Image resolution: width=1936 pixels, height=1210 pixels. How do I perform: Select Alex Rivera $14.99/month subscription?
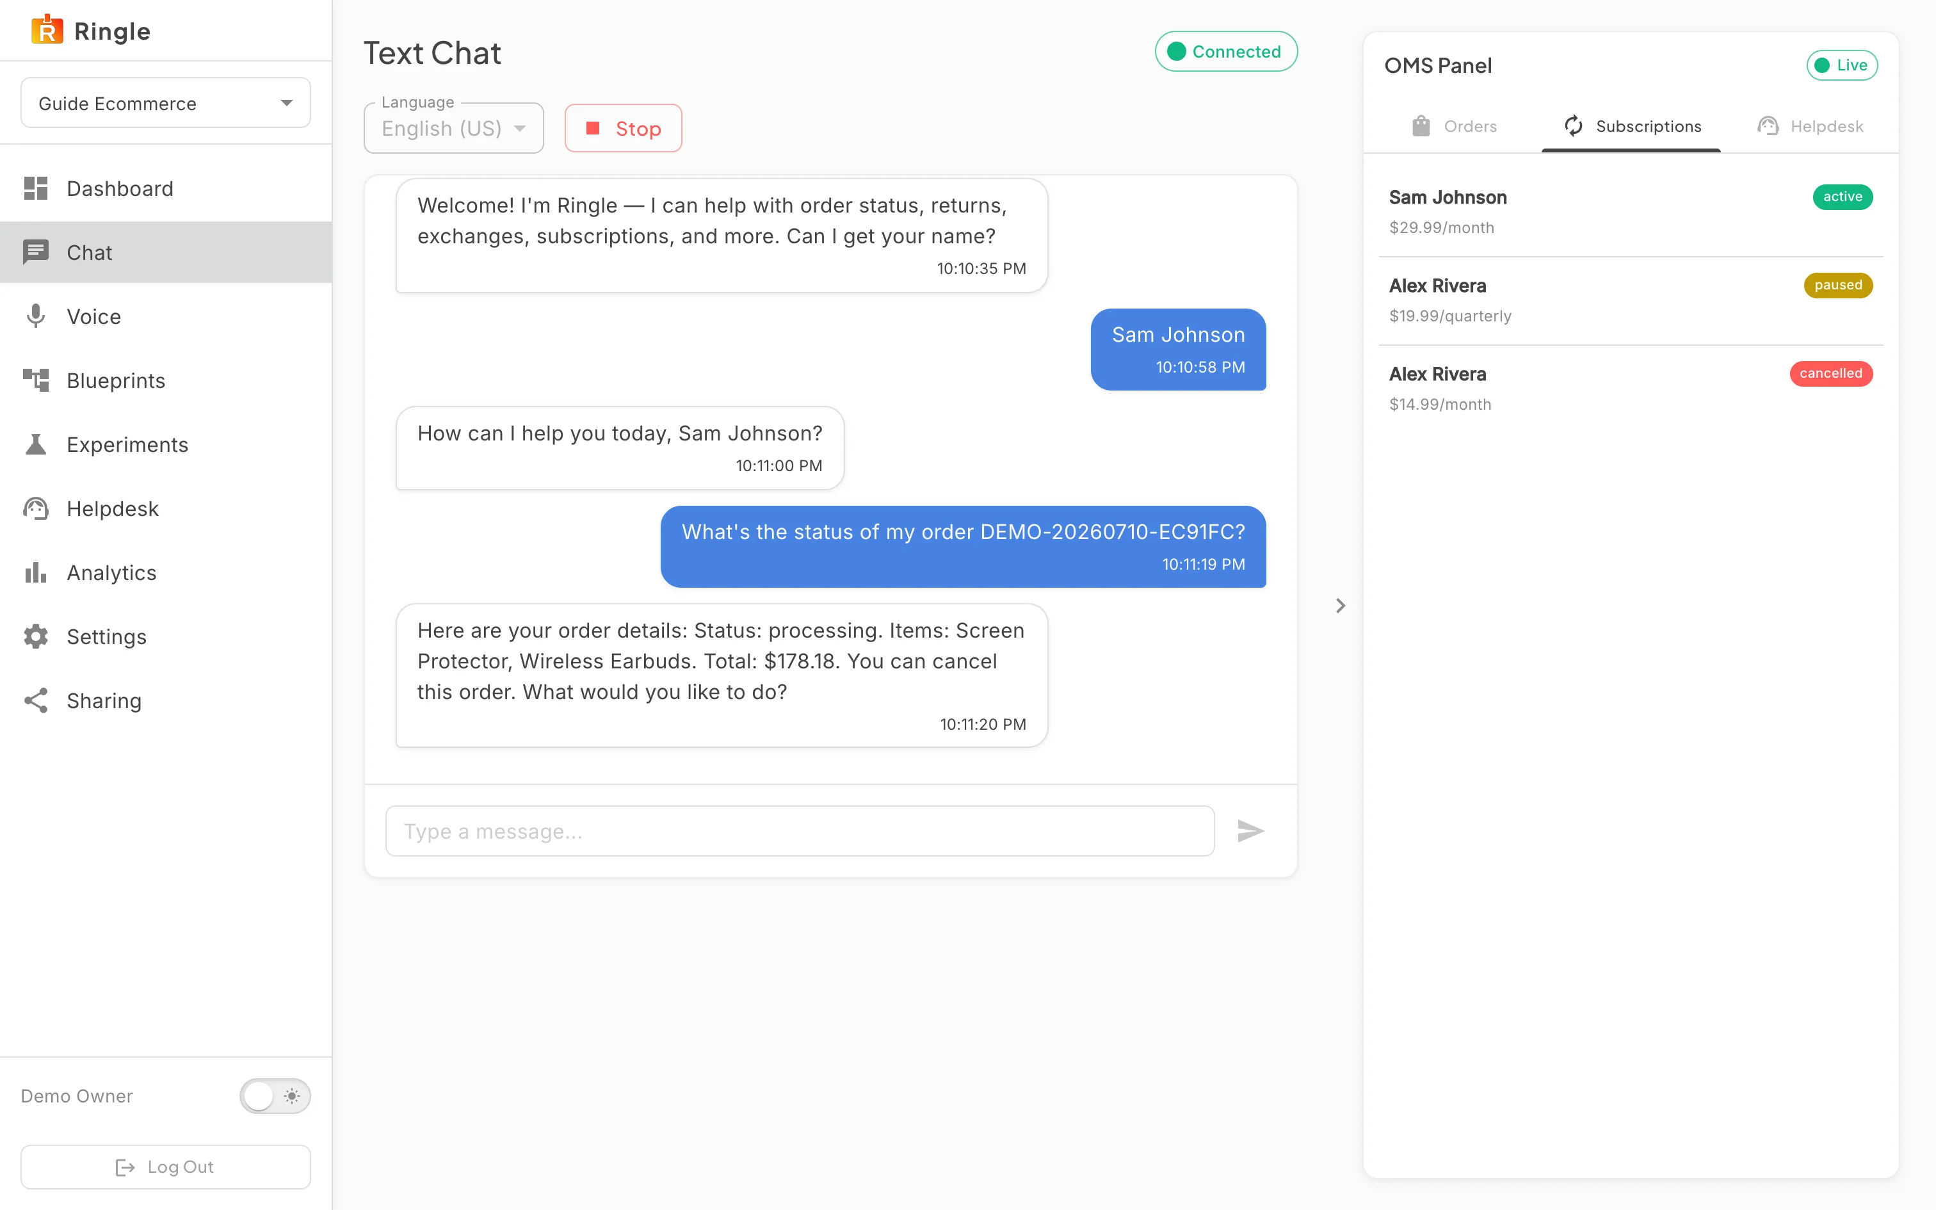(1631, 389)
